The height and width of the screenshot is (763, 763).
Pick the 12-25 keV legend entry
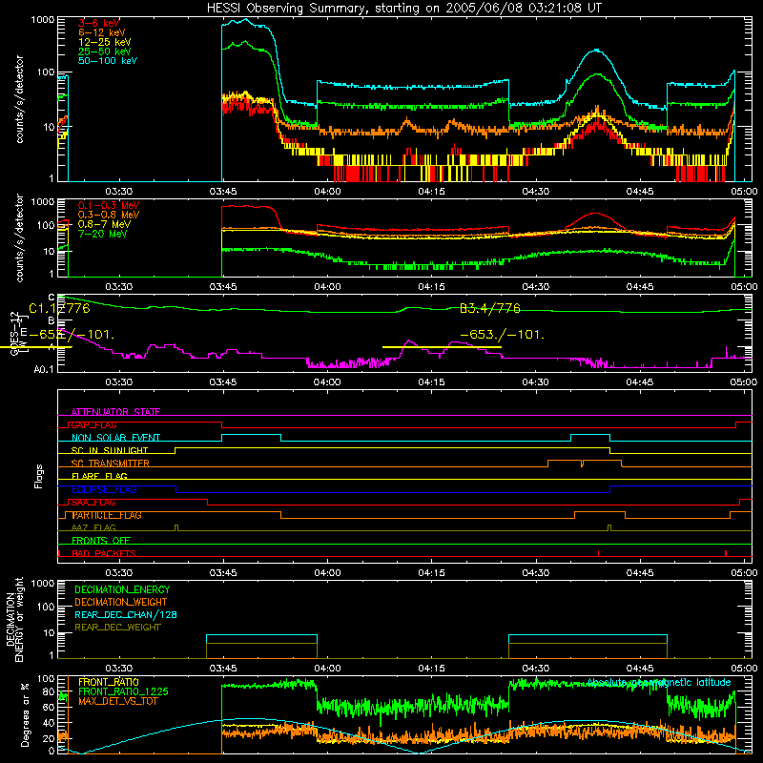[104, 42]
